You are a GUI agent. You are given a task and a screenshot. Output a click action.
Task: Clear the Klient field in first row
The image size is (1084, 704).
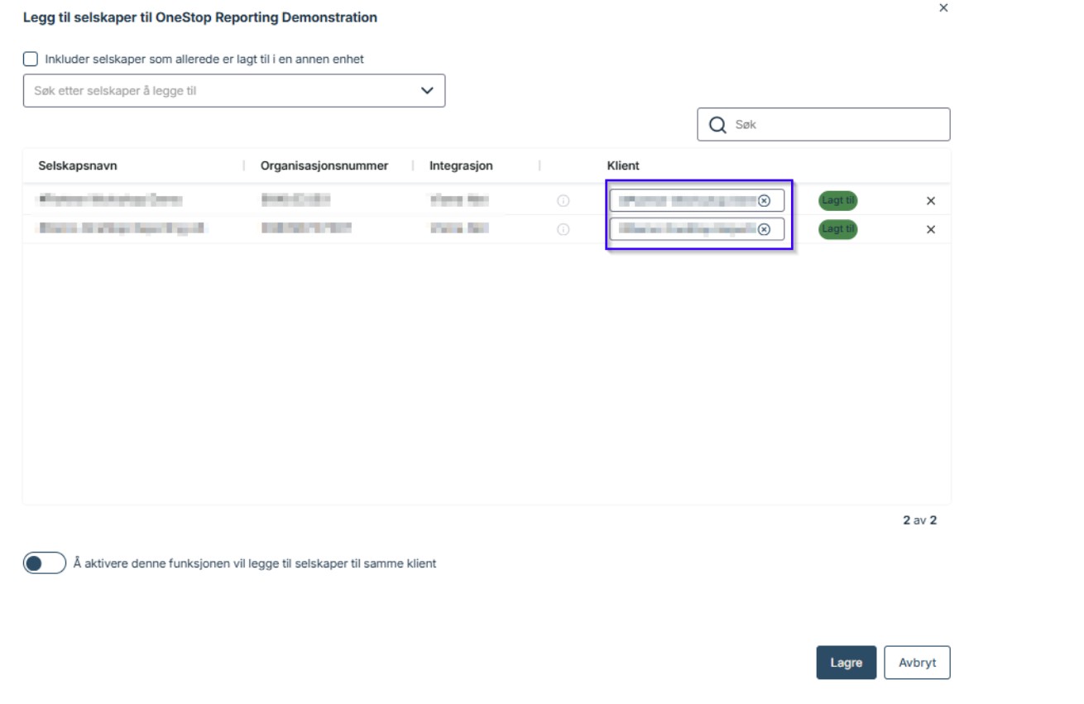click(x=764, y=201)
